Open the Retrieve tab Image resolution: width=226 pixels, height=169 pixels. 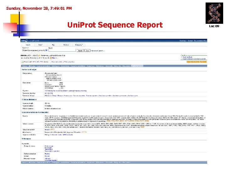(x=66, y=45)
